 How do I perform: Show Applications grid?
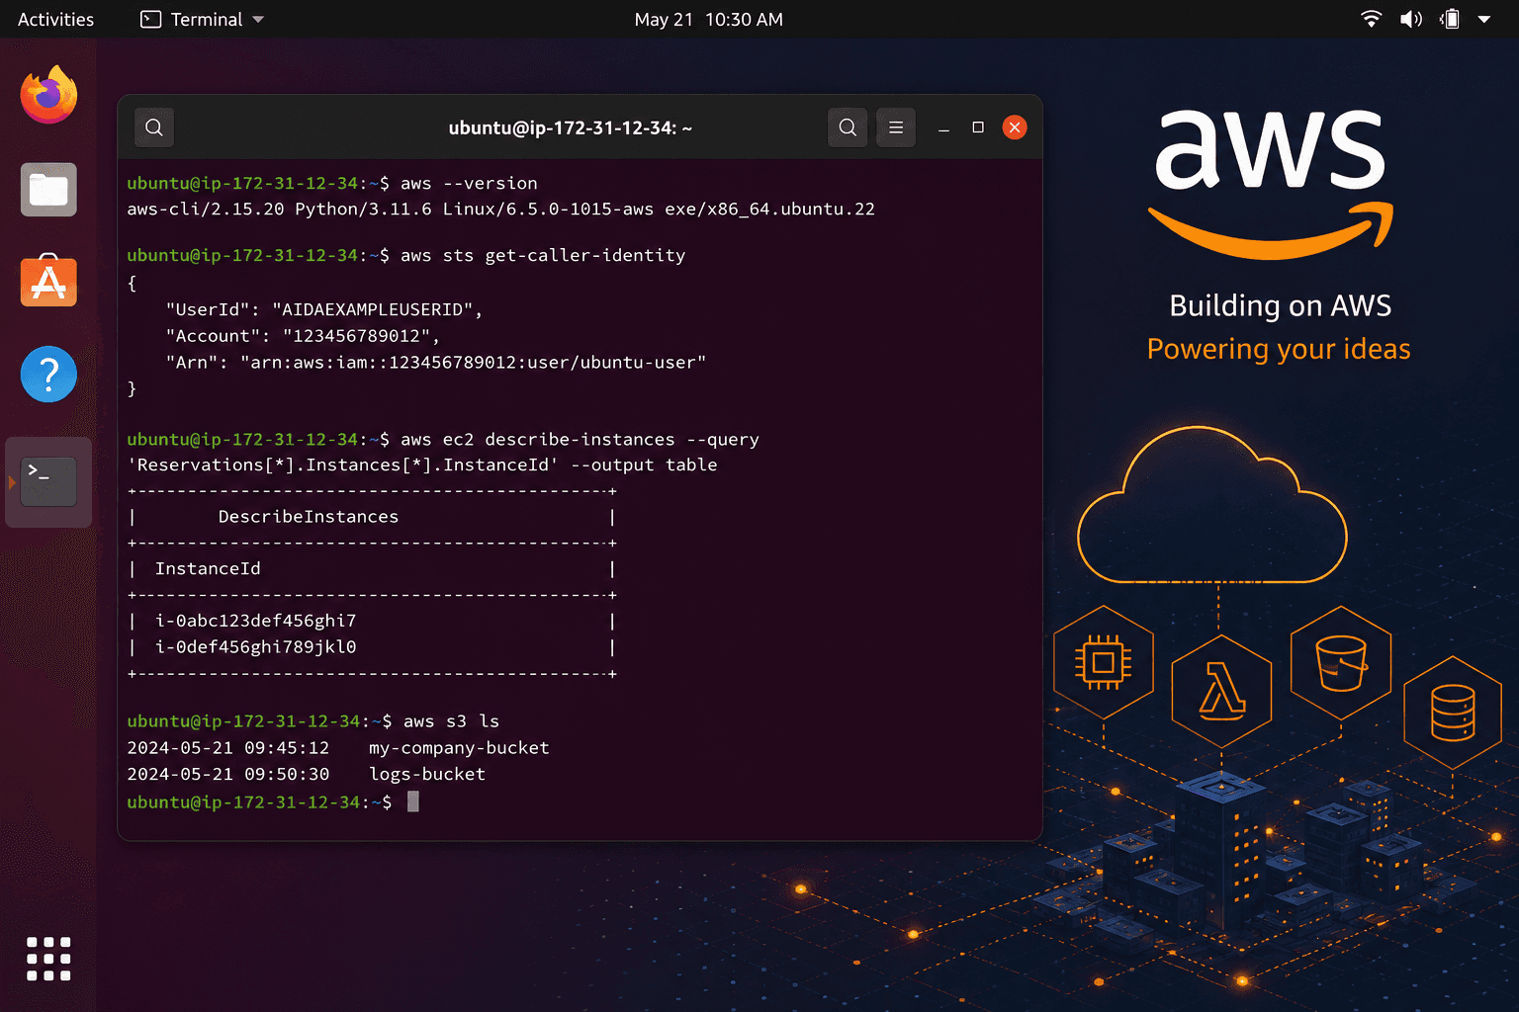tap(48, 959)
